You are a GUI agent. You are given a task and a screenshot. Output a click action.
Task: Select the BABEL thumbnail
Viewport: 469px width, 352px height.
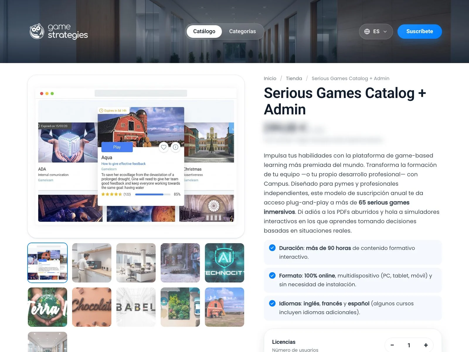click(136, 307)
